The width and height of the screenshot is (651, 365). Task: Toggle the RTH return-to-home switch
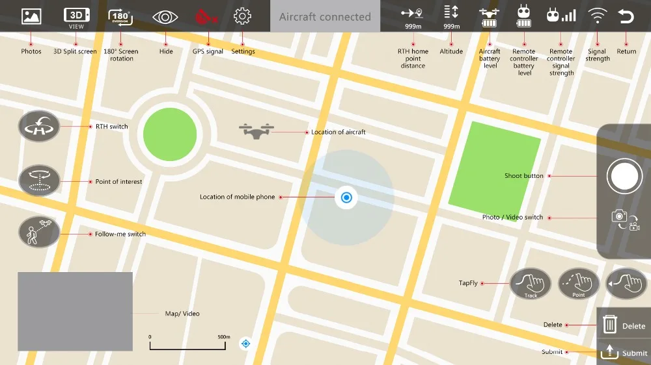click(39, 127)
